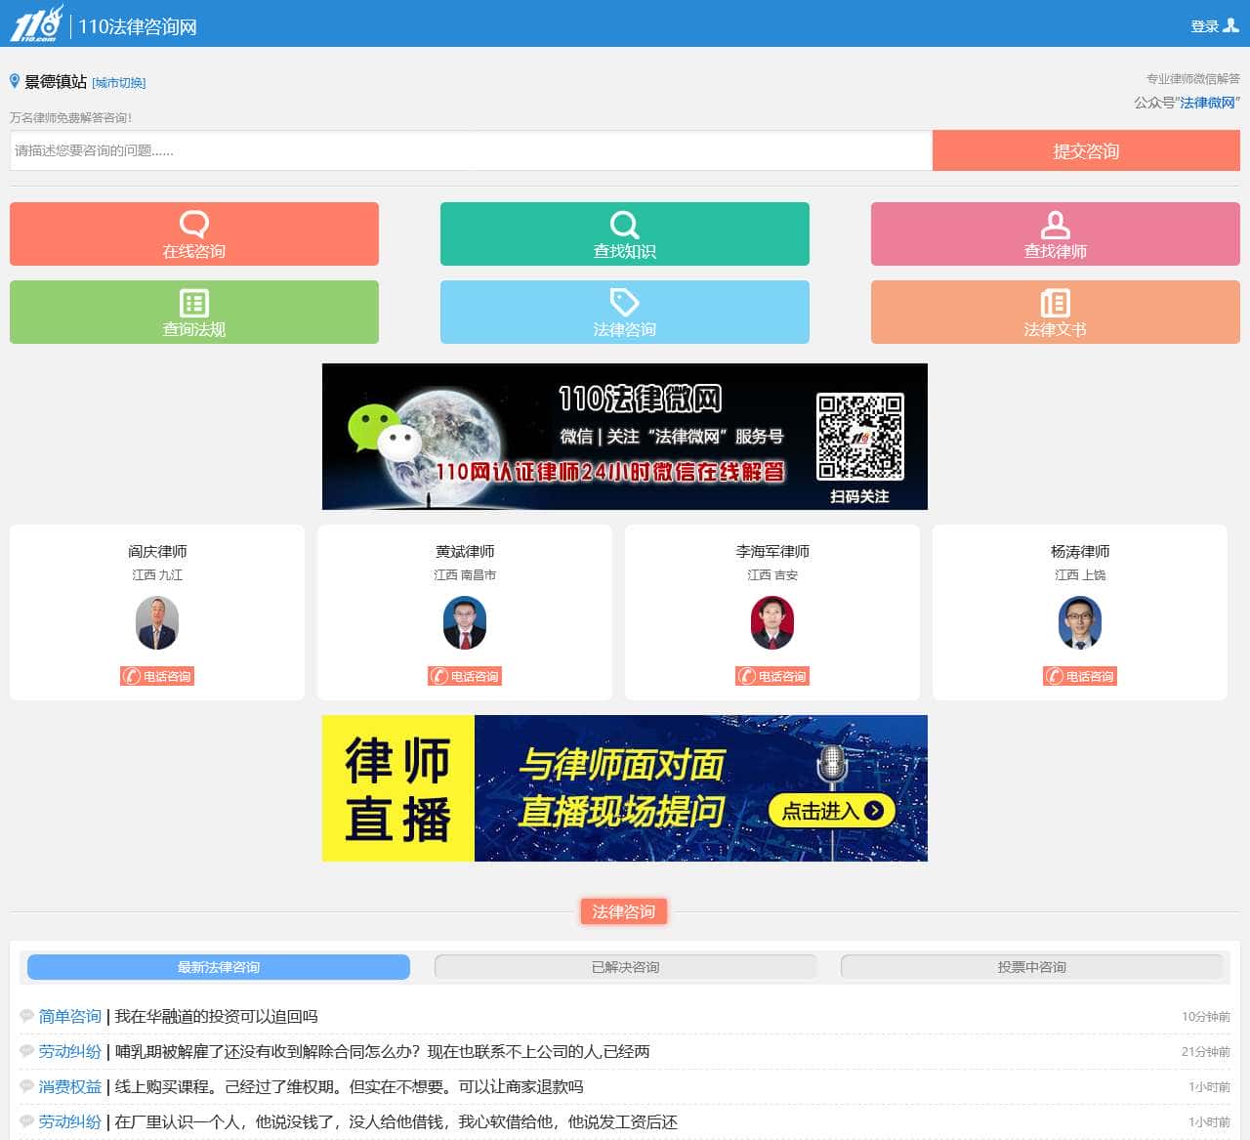
Task: Click the 万名律师免费解答咨询 text
Action: click(70, 117)
